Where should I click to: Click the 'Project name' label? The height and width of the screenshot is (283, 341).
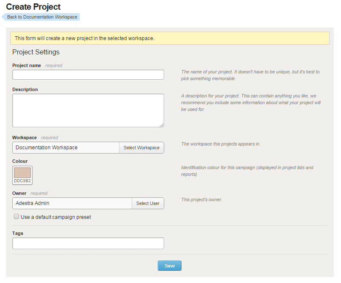[27, 65]
